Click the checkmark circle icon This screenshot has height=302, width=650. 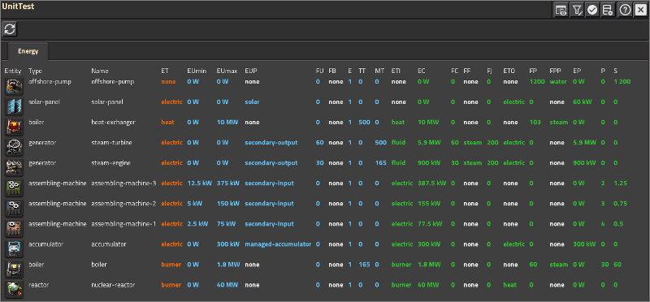click(592, 10)
